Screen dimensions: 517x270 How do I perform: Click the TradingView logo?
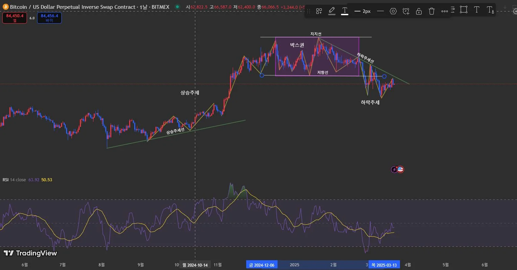(30, 253)
